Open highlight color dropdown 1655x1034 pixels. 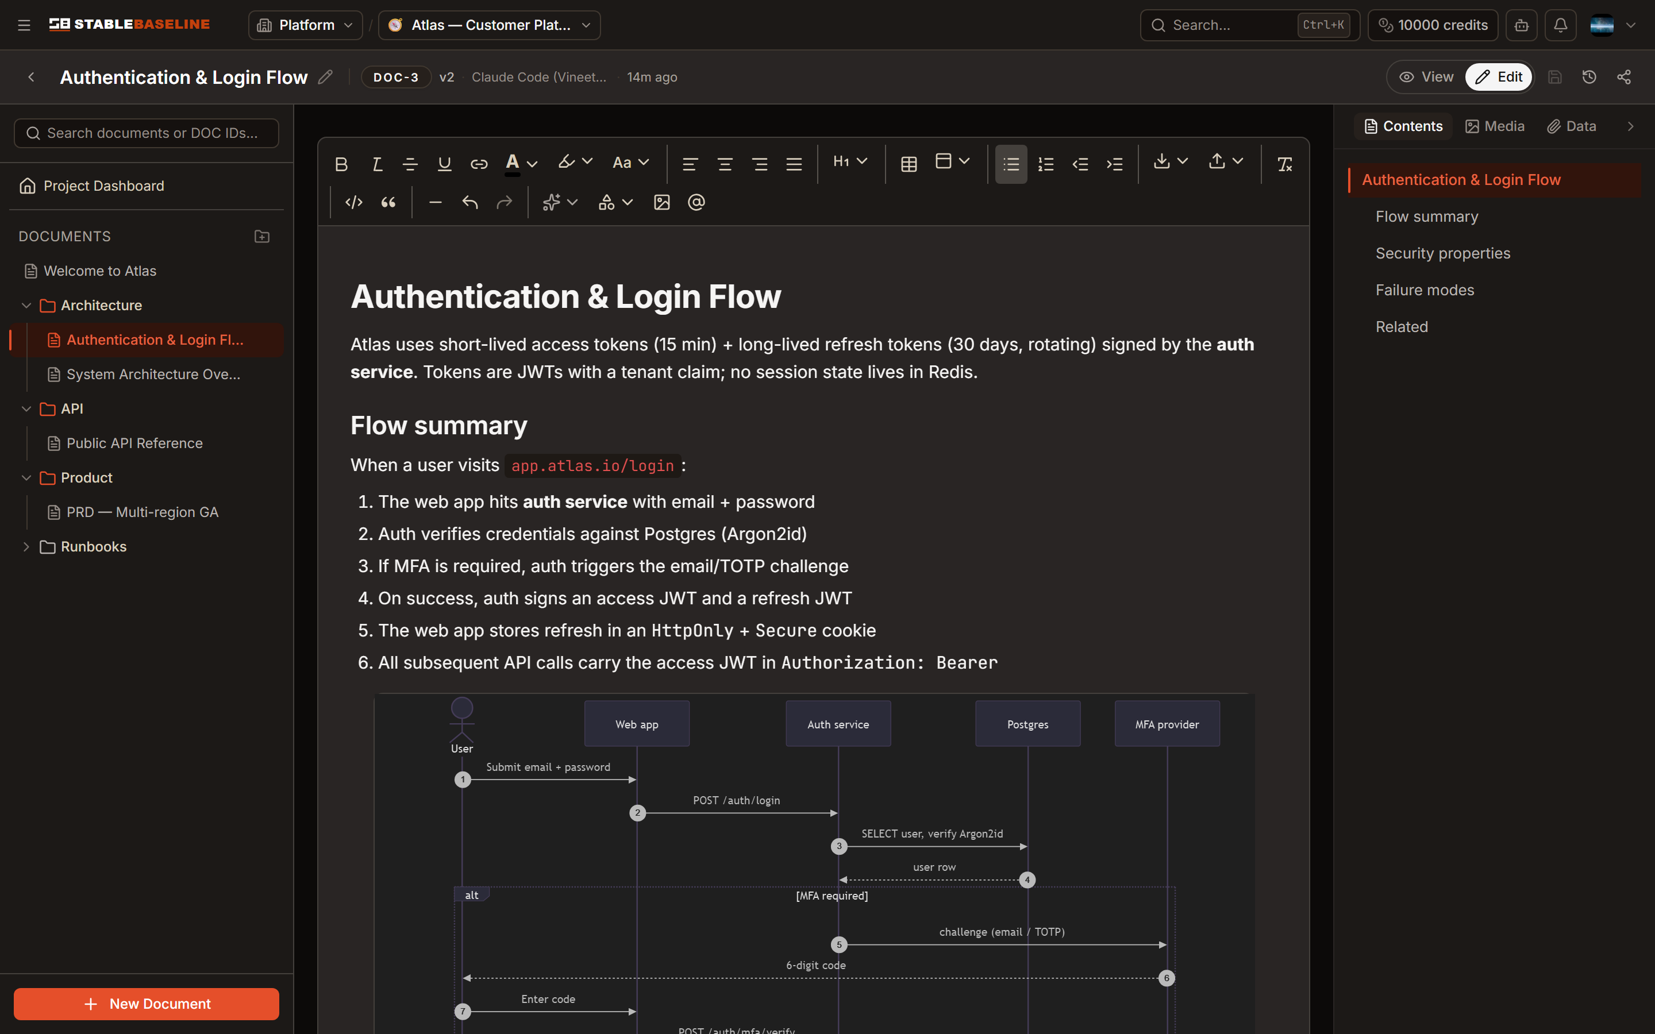pyautogui.click(x=575, y=163)
